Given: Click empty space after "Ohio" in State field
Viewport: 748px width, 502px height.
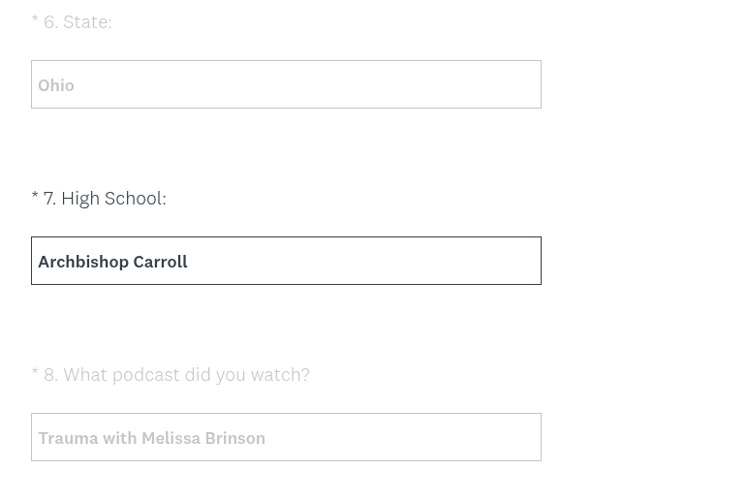Looking at the screenshot, I should coord(310,84).
